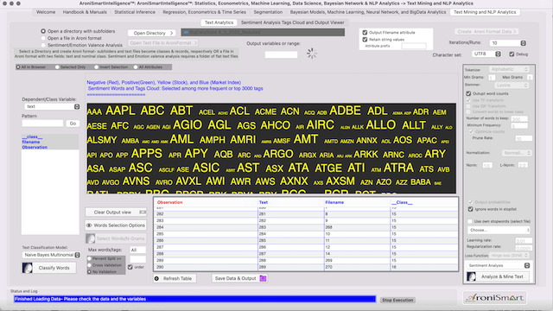This screenshot has height=311, width=553.
Task: Click Open Text File in AroniFormat button
Action: point(162,43)
